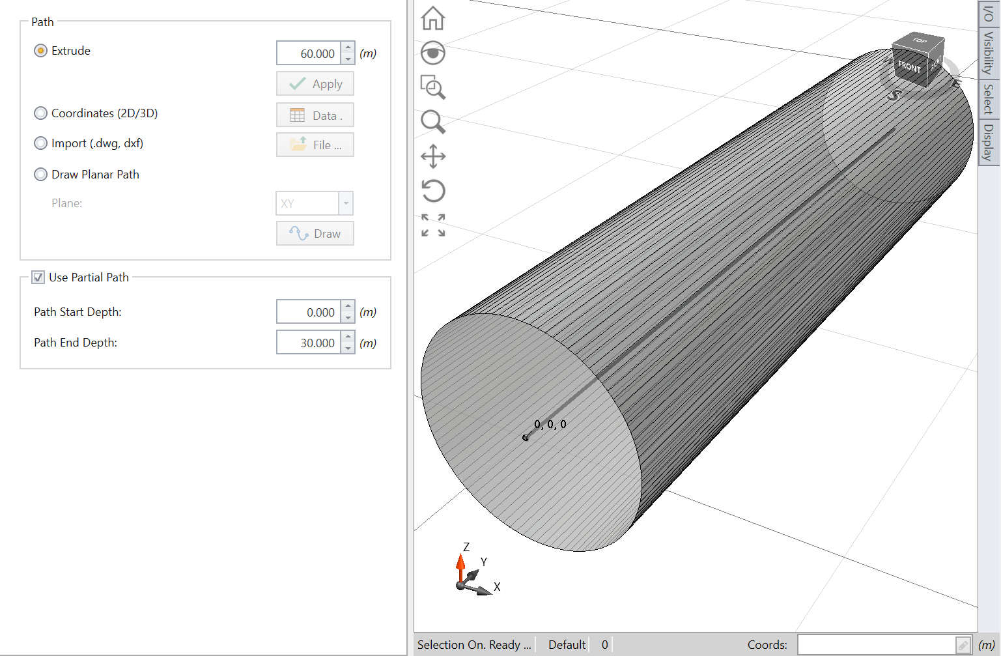
Task: Click the fit-to-extents arrows icon
Action: pos(433,225)
